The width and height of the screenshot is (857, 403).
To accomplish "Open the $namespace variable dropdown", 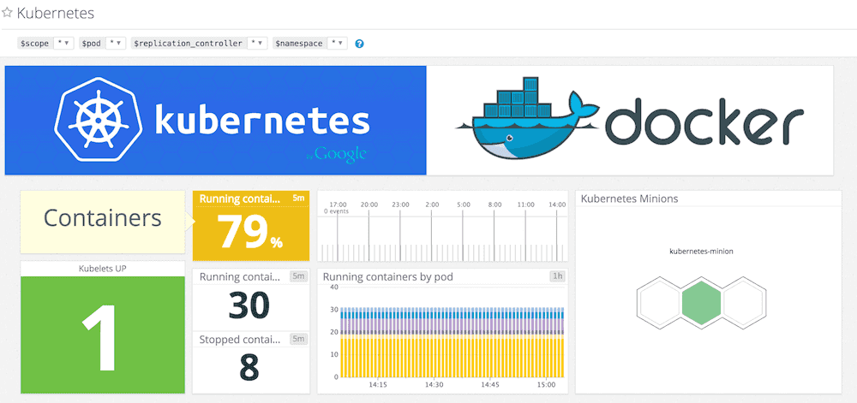I will coord(338,44).
